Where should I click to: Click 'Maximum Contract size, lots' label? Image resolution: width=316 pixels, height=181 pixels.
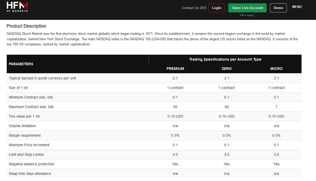(x=31, y=107)
